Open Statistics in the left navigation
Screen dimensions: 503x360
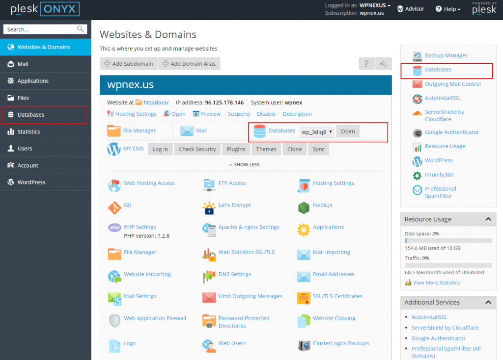[46, 131]
